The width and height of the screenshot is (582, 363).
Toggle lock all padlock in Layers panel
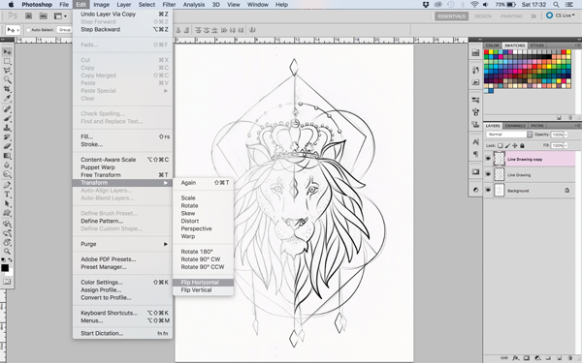pos(522,146)
